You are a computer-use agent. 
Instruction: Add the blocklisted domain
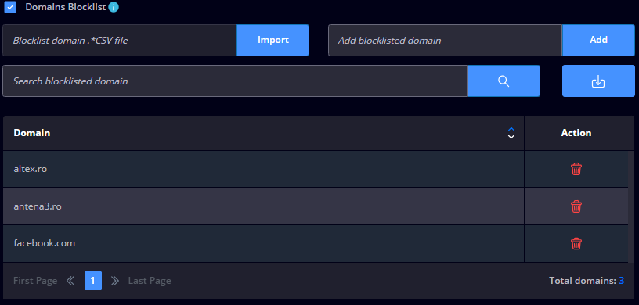point(598,41)
